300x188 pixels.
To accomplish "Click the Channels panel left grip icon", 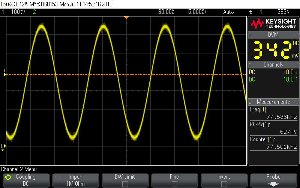I will pos(250,65).
